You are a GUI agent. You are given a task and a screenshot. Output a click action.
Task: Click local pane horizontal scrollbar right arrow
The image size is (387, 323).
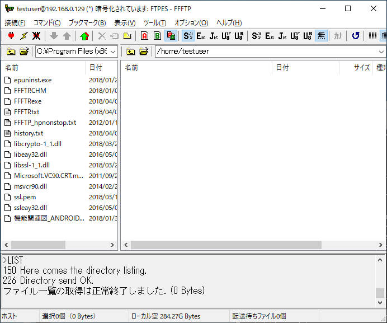pyautogui.click(x=112, y=245)
